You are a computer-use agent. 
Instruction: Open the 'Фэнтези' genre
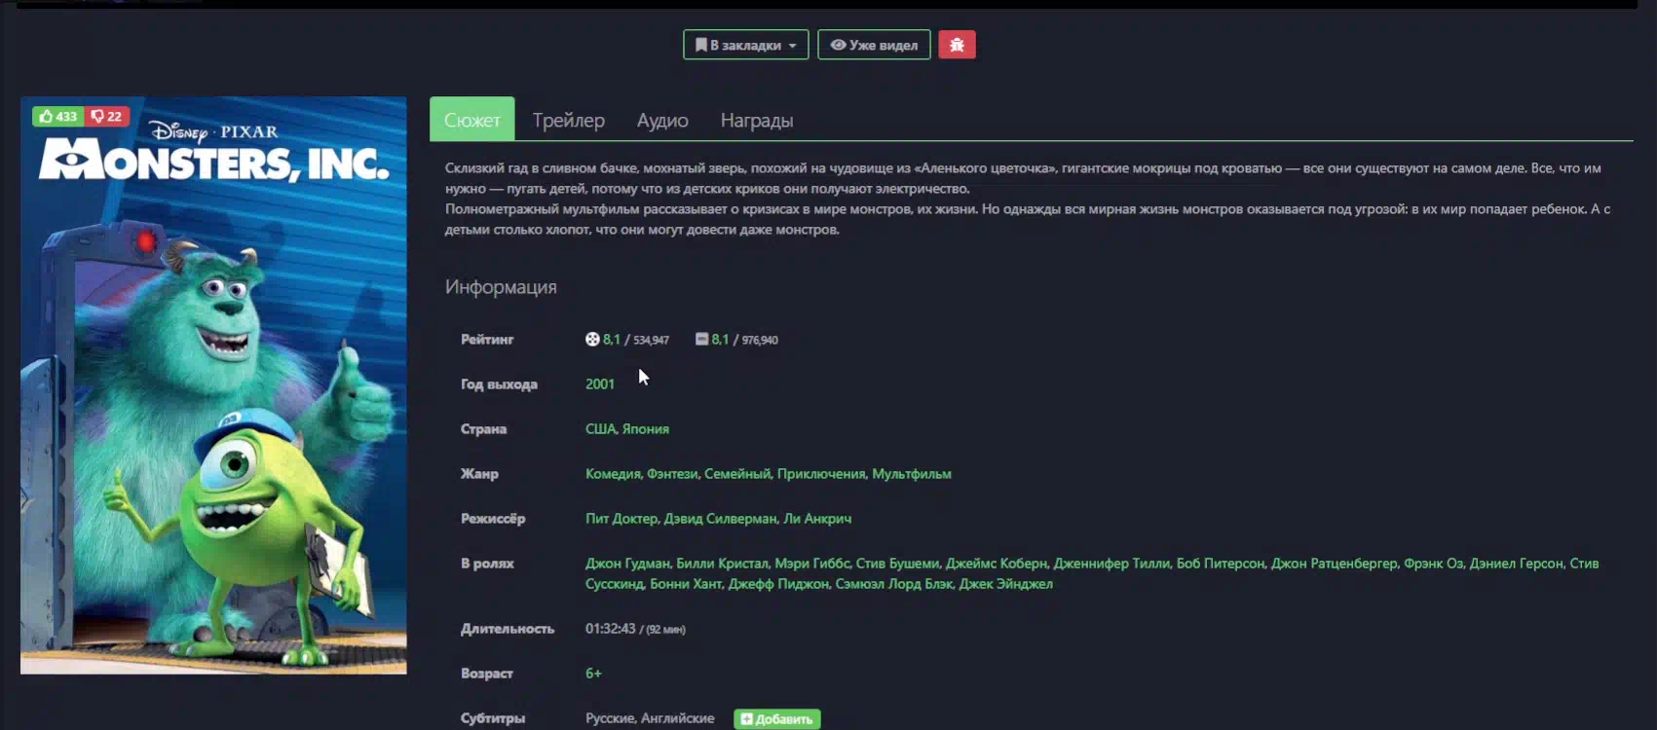pos(672,474)
